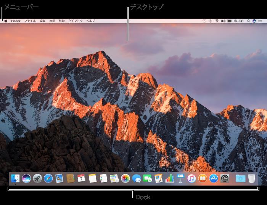Image resolution: width=267 pixels, height=205 pixels.
Task: Open the ファイル menu
Action: 30,21
